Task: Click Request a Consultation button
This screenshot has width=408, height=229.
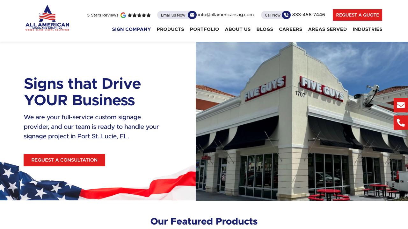Action: point(64,160)
